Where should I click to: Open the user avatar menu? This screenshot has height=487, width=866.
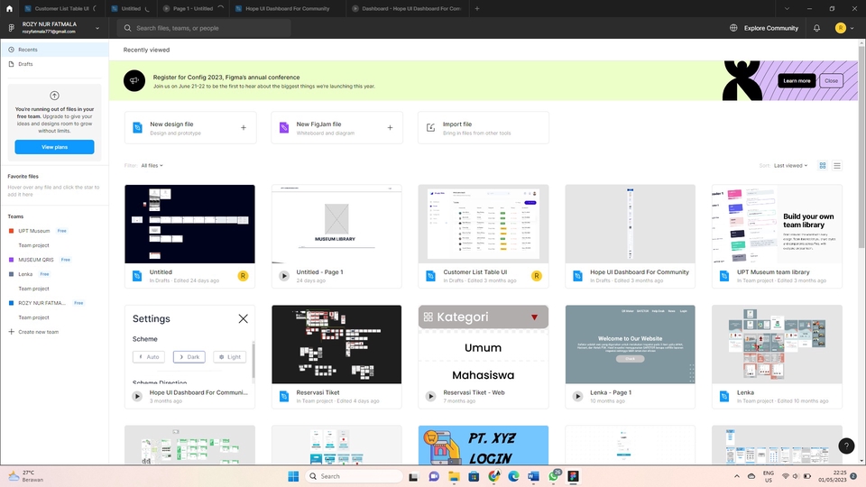(x=844, y=28)
